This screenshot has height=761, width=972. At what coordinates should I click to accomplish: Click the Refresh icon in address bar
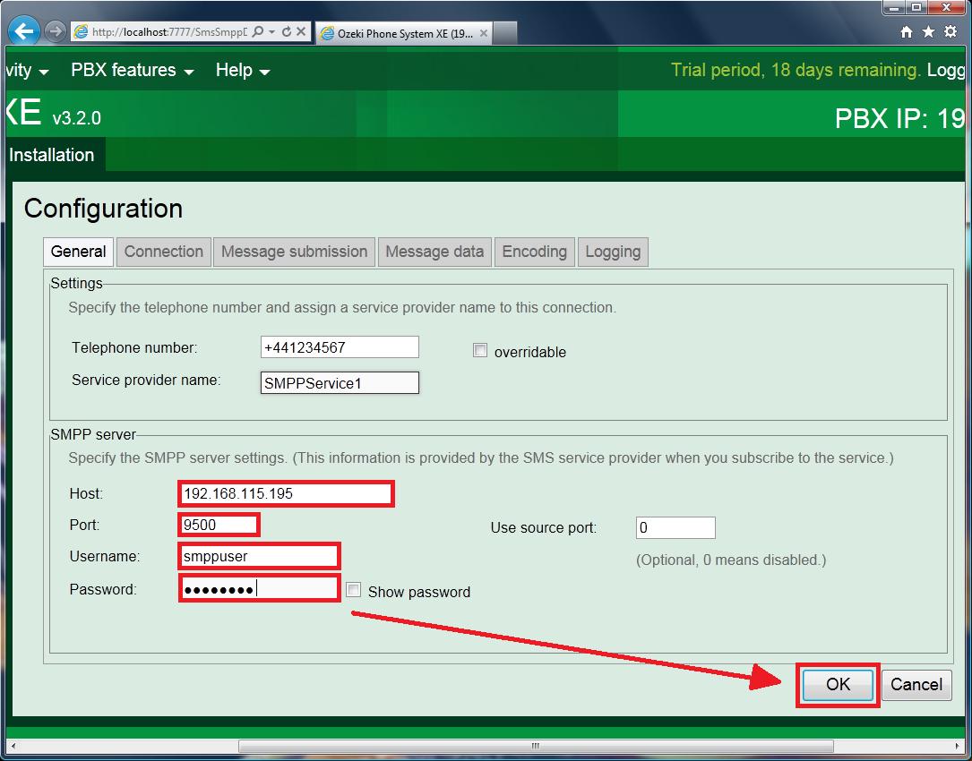click(287, 32)
